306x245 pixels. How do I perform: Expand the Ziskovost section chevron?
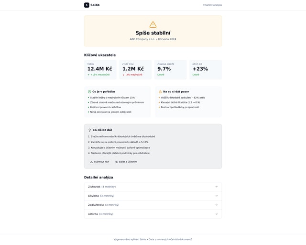click(216, 187)
